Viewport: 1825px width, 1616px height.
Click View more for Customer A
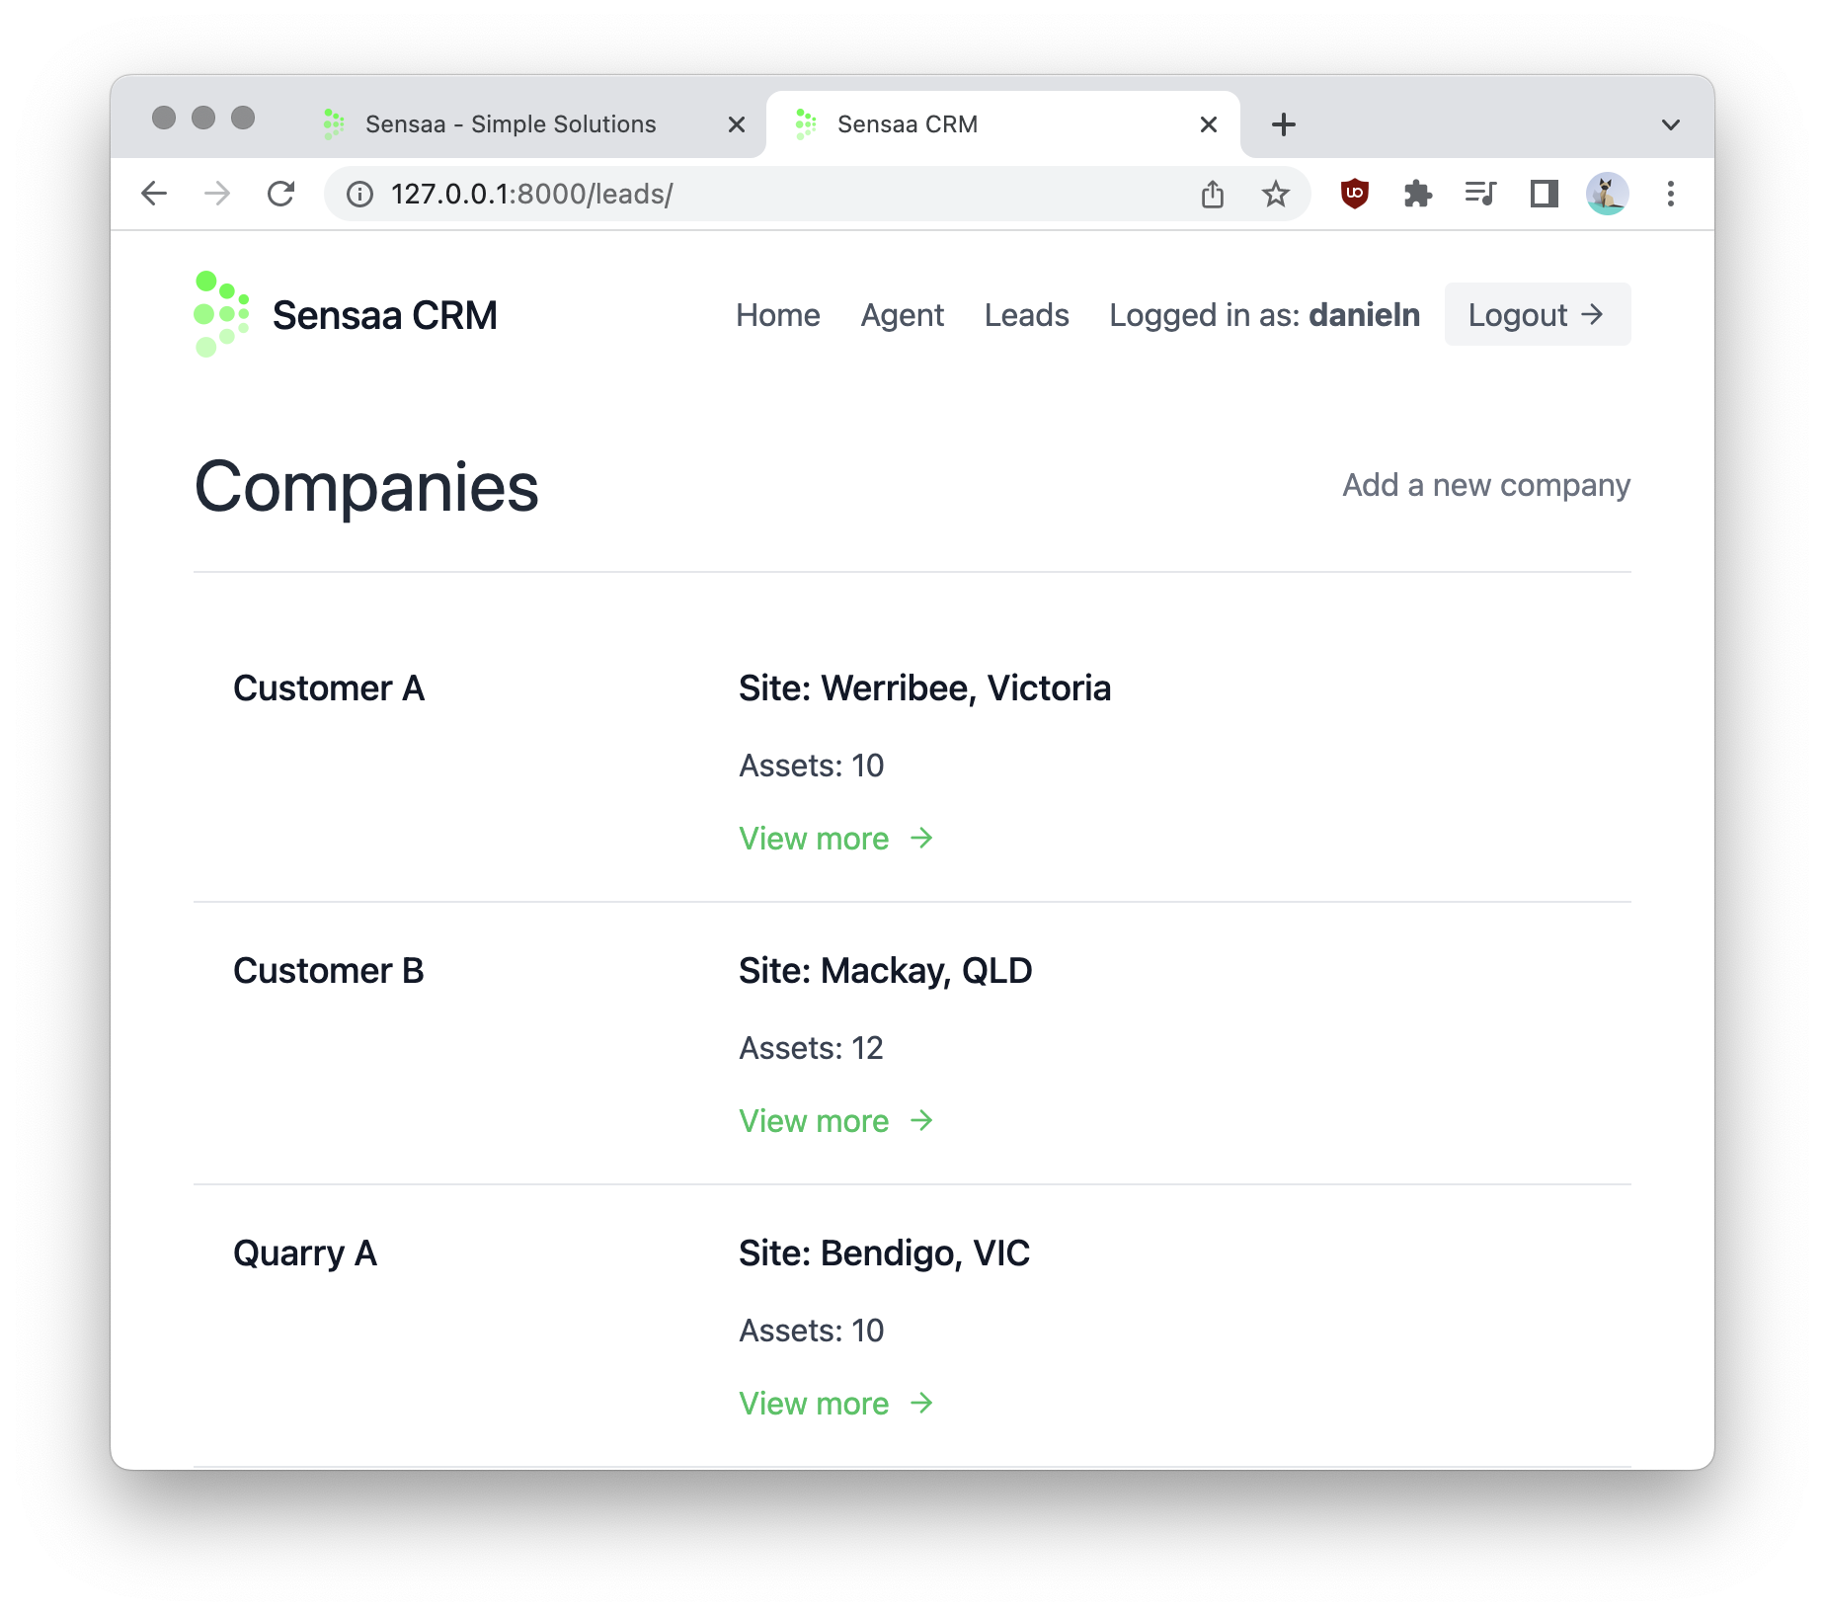836,839
